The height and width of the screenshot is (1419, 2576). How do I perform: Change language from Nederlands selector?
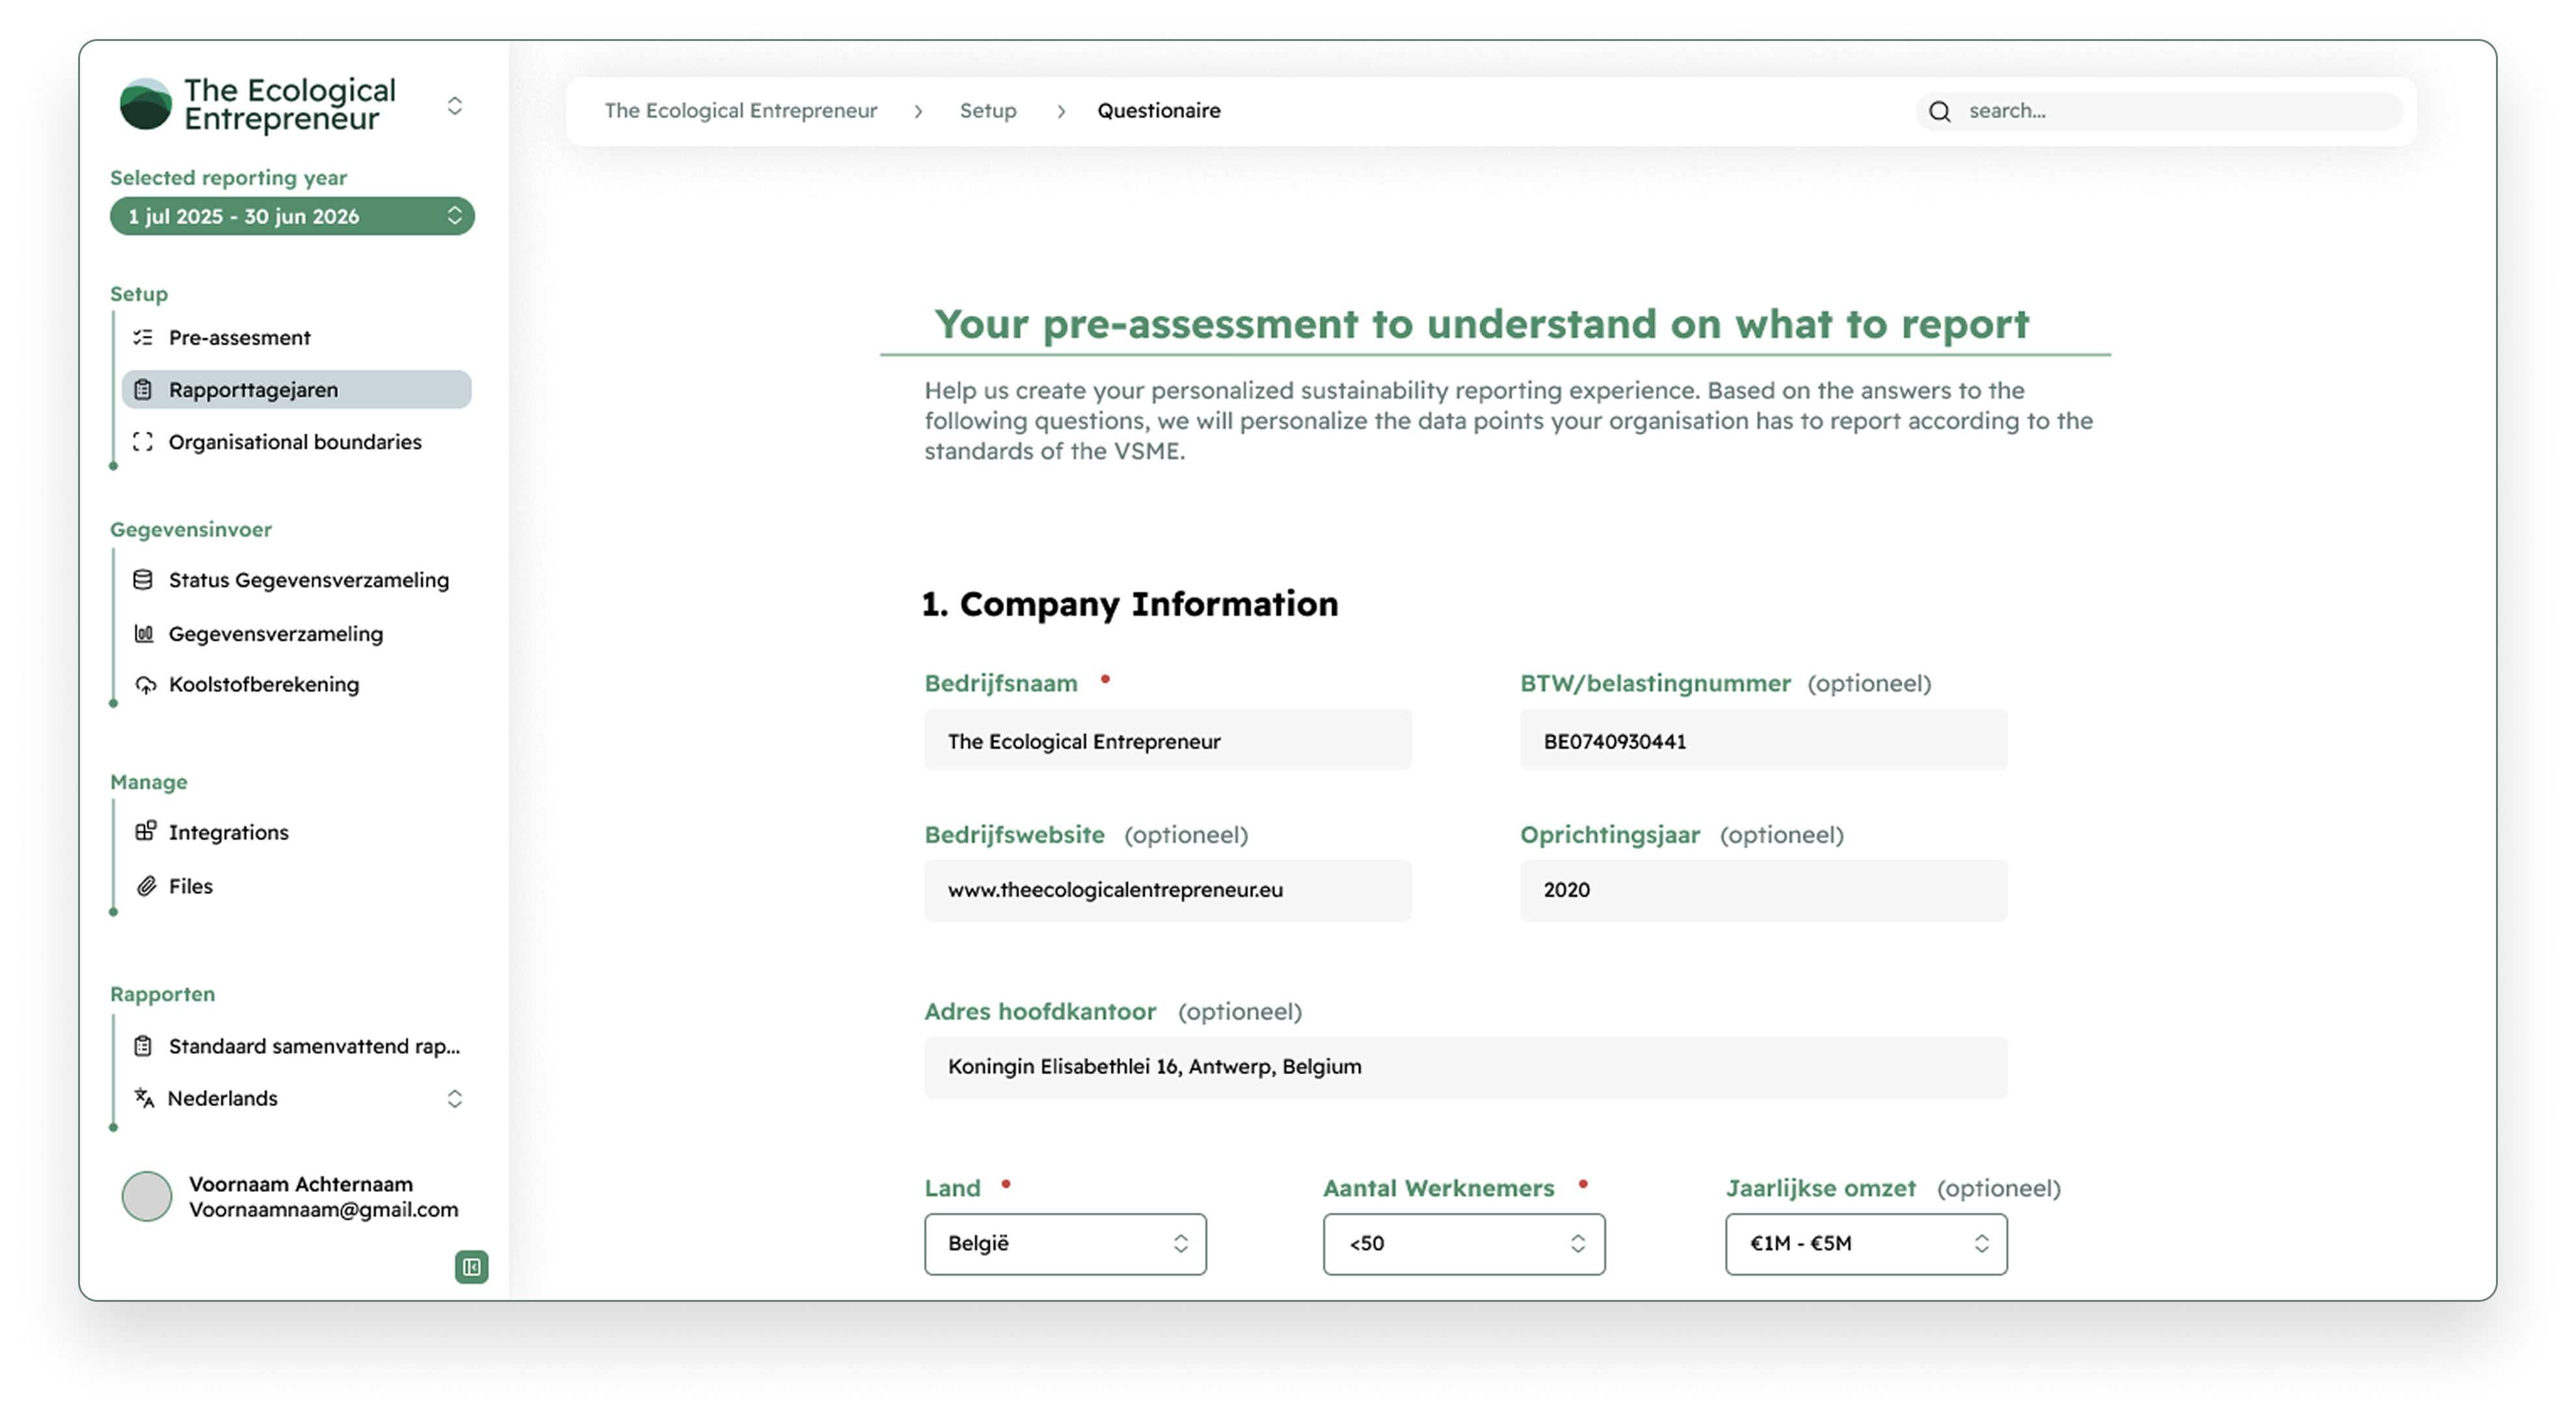[300, 1099]
